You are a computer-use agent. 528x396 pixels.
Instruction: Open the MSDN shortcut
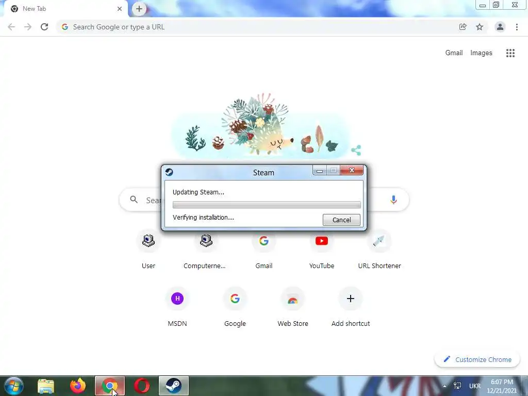(x=177, y=307)
